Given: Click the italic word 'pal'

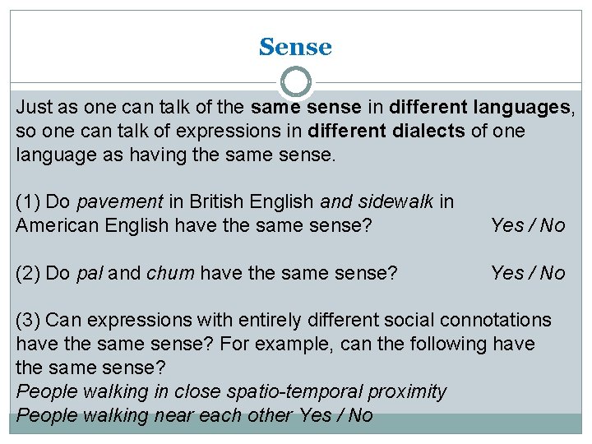Looking at the screenshot, I should (x=90, y=273).
